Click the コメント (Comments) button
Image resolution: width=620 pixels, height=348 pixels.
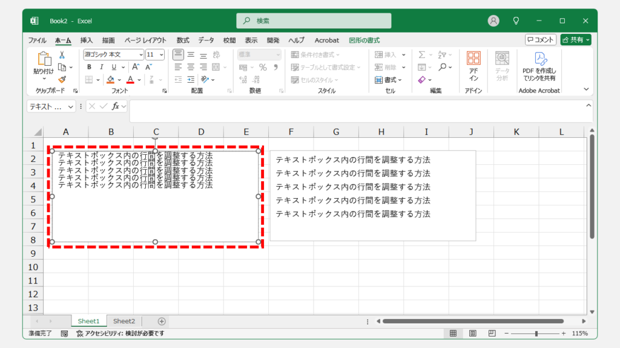pyautogui.click(x=541, y=40)
